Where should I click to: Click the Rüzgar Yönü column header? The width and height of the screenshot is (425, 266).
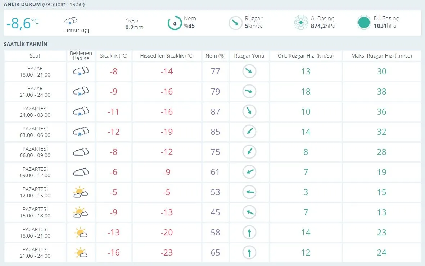click(249, 56)
